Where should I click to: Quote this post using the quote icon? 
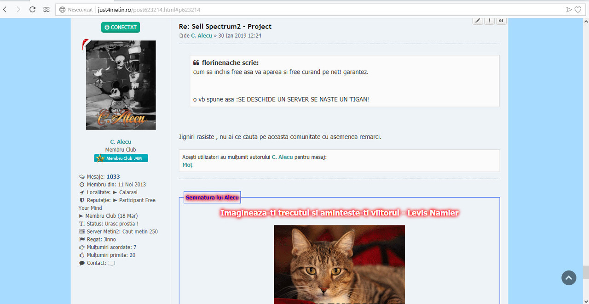tap(501, 21)
